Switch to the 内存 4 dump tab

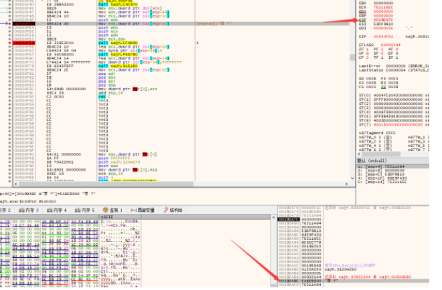(57, 210)
